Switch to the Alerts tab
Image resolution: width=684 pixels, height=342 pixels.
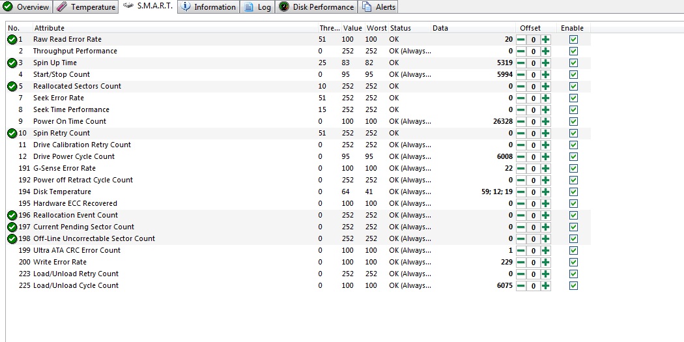coord(378,7)
